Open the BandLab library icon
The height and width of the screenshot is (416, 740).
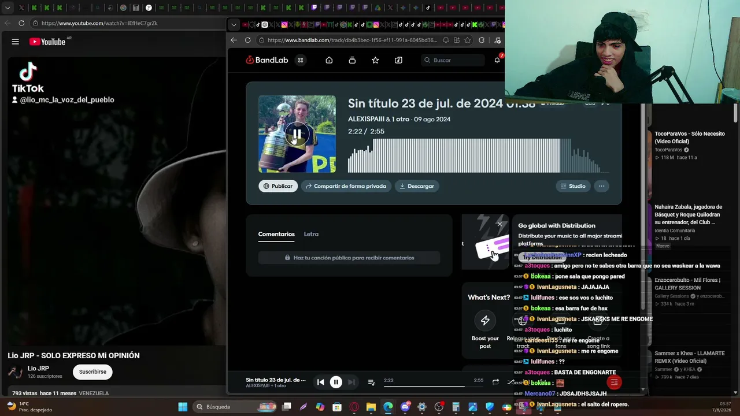tap(352, 60)
